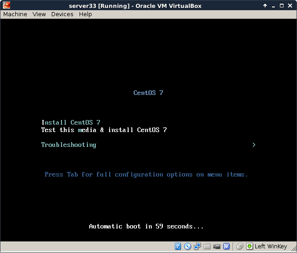Click the Press Tab configuration hint text
297x253 pixels.
point(146,175)
